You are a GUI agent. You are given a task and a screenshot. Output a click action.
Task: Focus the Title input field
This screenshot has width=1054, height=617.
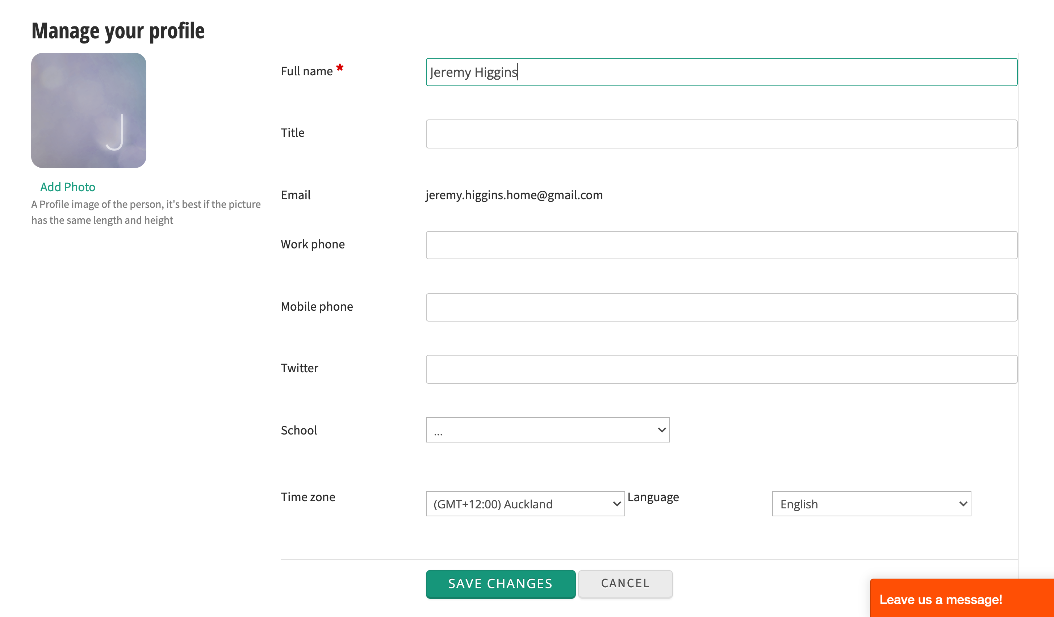point(721,134)
